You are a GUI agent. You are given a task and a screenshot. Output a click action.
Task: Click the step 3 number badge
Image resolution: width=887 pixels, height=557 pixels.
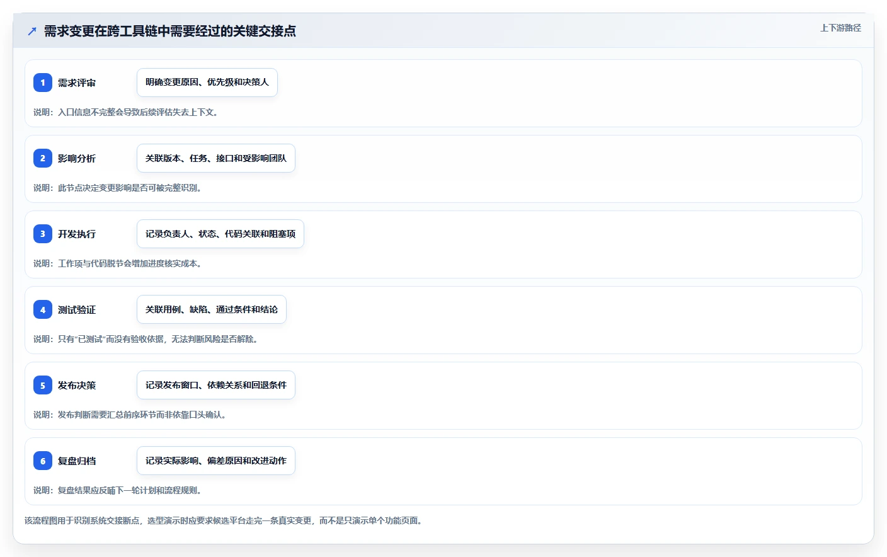[43, 234]
